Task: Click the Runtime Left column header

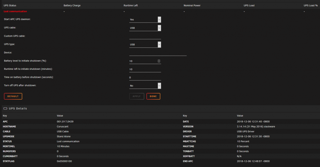Action: point(131,5)
